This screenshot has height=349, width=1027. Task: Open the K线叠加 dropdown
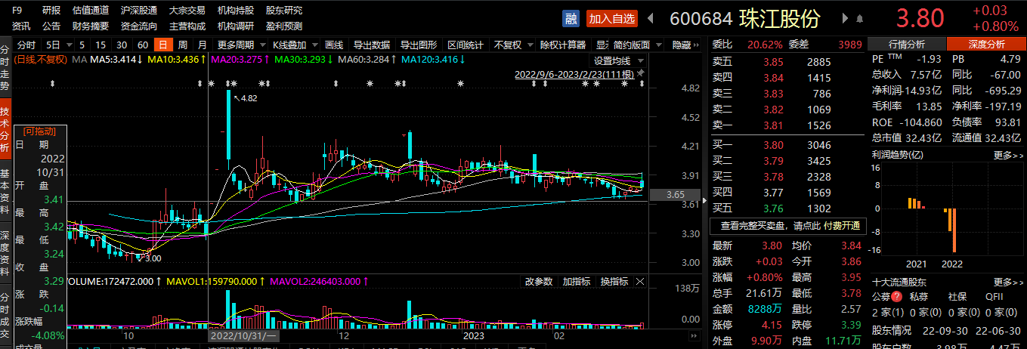(x=294, y=45)
